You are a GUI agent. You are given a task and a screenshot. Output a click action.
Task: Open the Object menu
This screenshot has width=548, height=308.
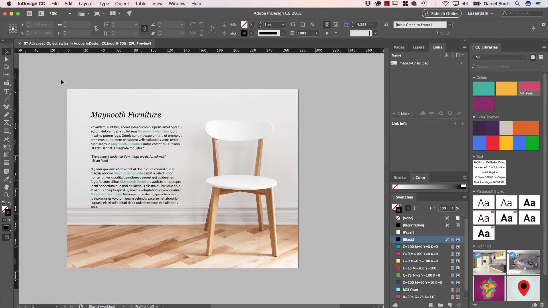pyautogui.click(x=122, y=4)
